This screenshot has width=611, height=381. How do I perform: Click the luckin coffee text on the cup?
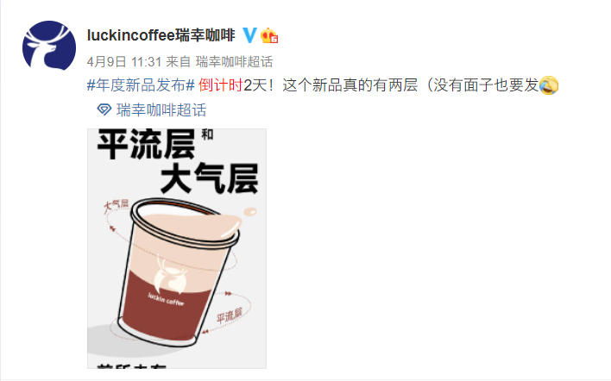click(x=166, y=300)
